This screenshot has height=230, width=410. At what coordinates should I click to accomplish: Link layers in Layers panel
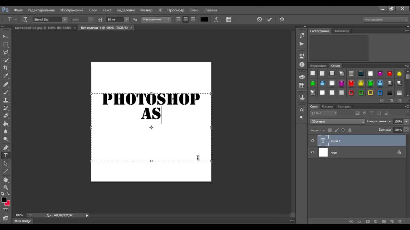351,221
